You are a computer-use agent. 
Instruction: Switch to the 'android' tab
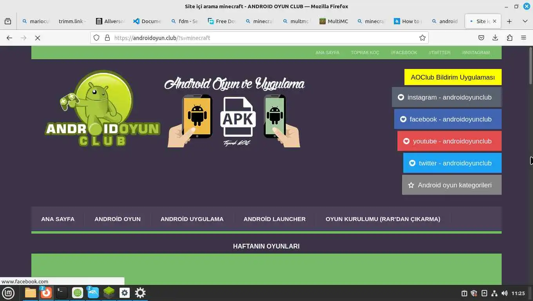click(444, 21)
